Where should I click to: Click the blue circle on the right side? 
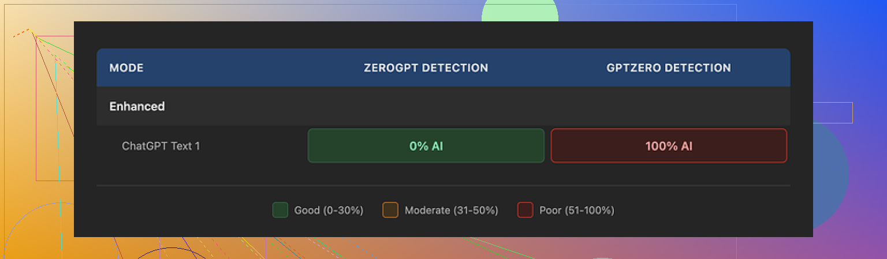(830, 173)
